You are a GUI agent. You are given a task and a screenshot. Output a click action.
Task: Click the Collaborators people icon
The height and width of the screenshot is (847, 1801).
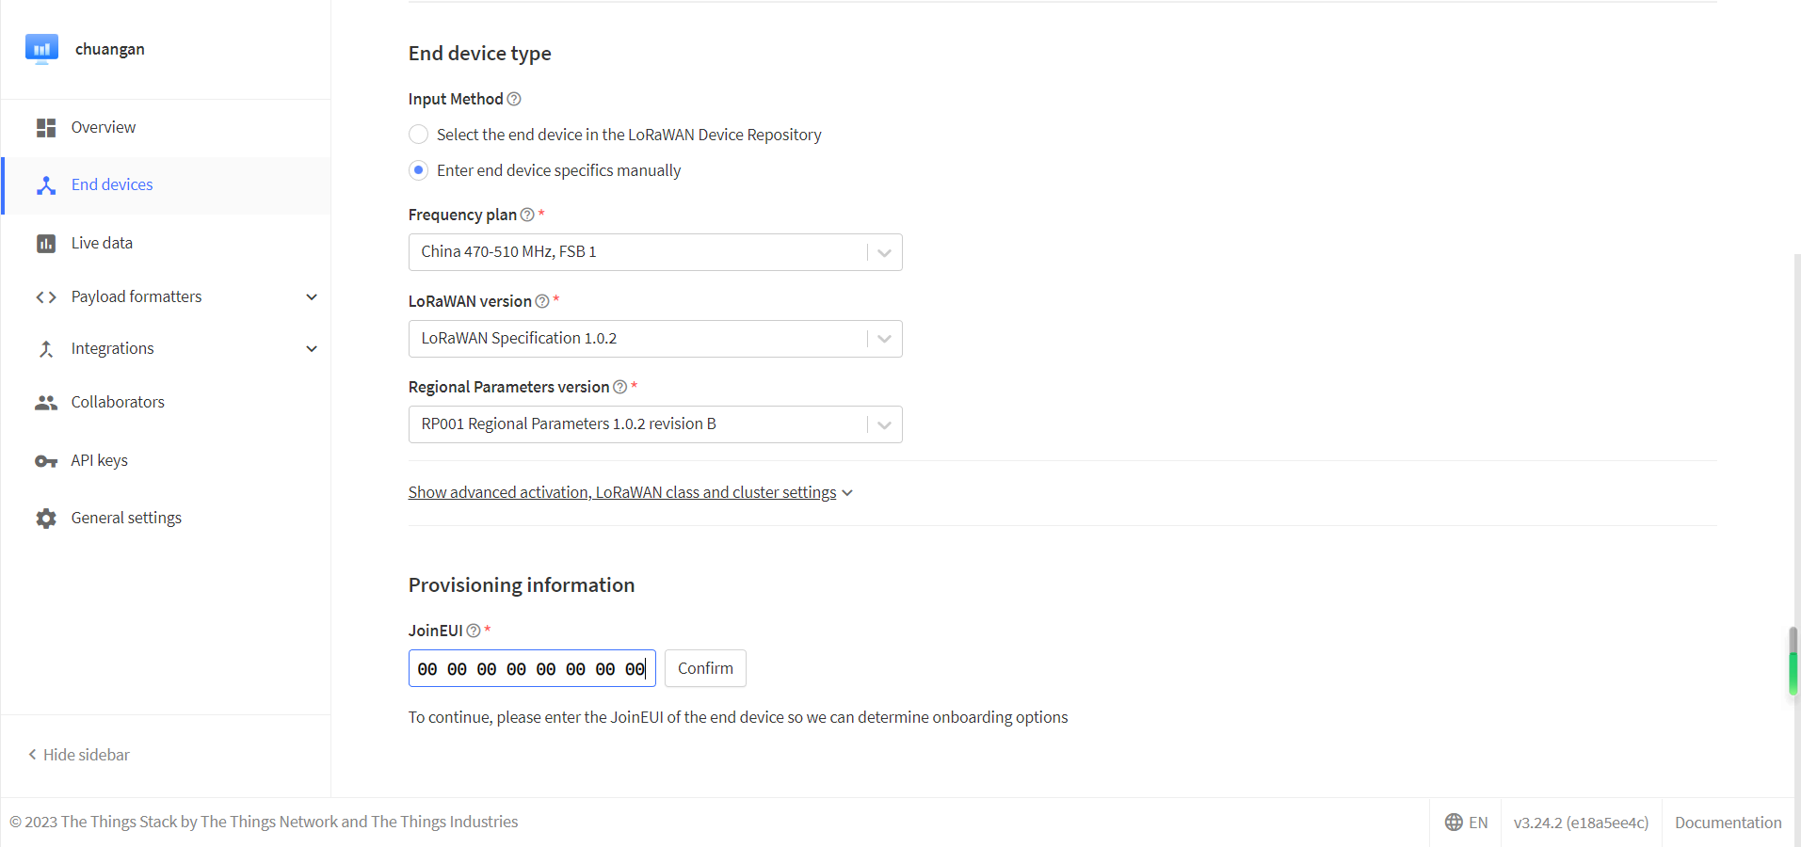point(46,403)
